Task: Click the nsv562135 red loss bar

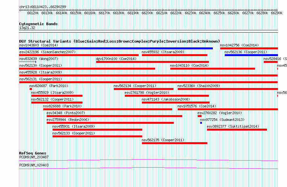Action: (x=174, y=143)
